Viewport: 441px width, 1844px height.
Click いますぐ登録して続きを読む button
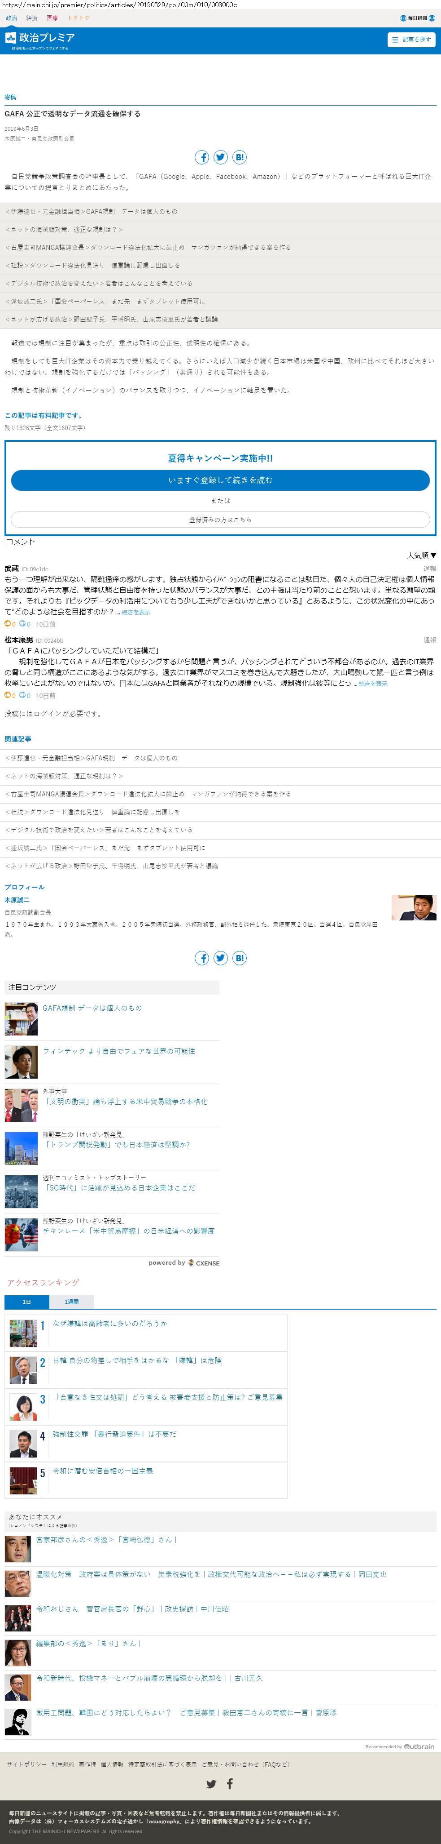(x=220, y=480)
